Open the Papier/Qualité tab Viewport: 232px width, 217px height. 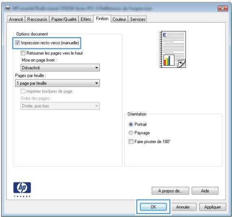click(64, 19)
